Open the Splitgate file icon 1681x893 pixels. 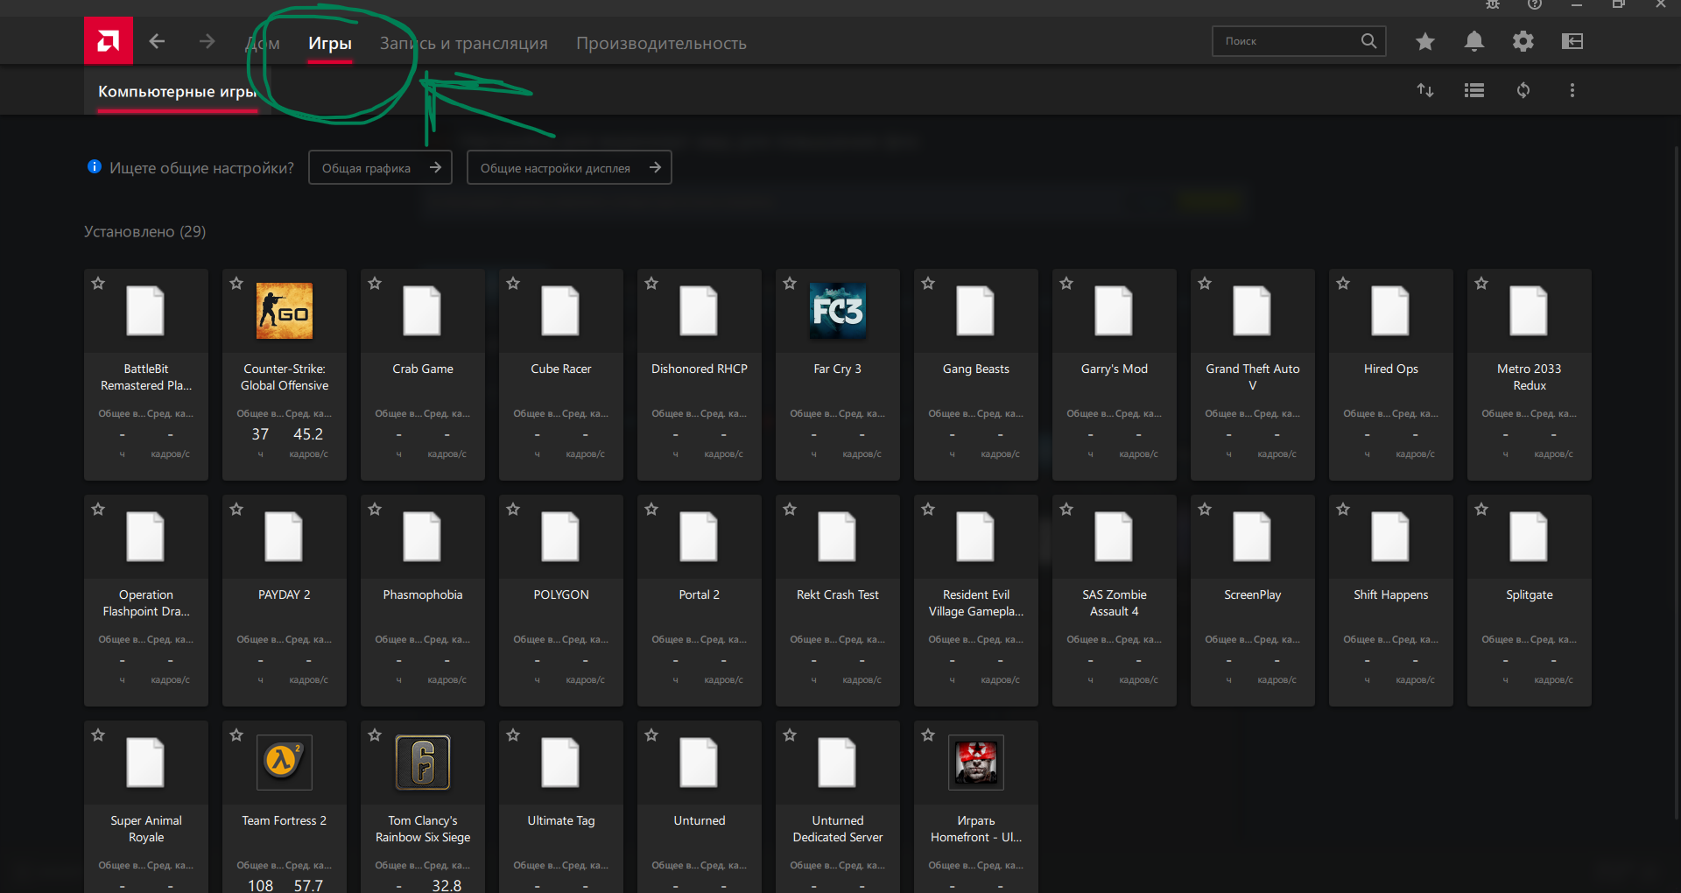(x=1530, y=537)
